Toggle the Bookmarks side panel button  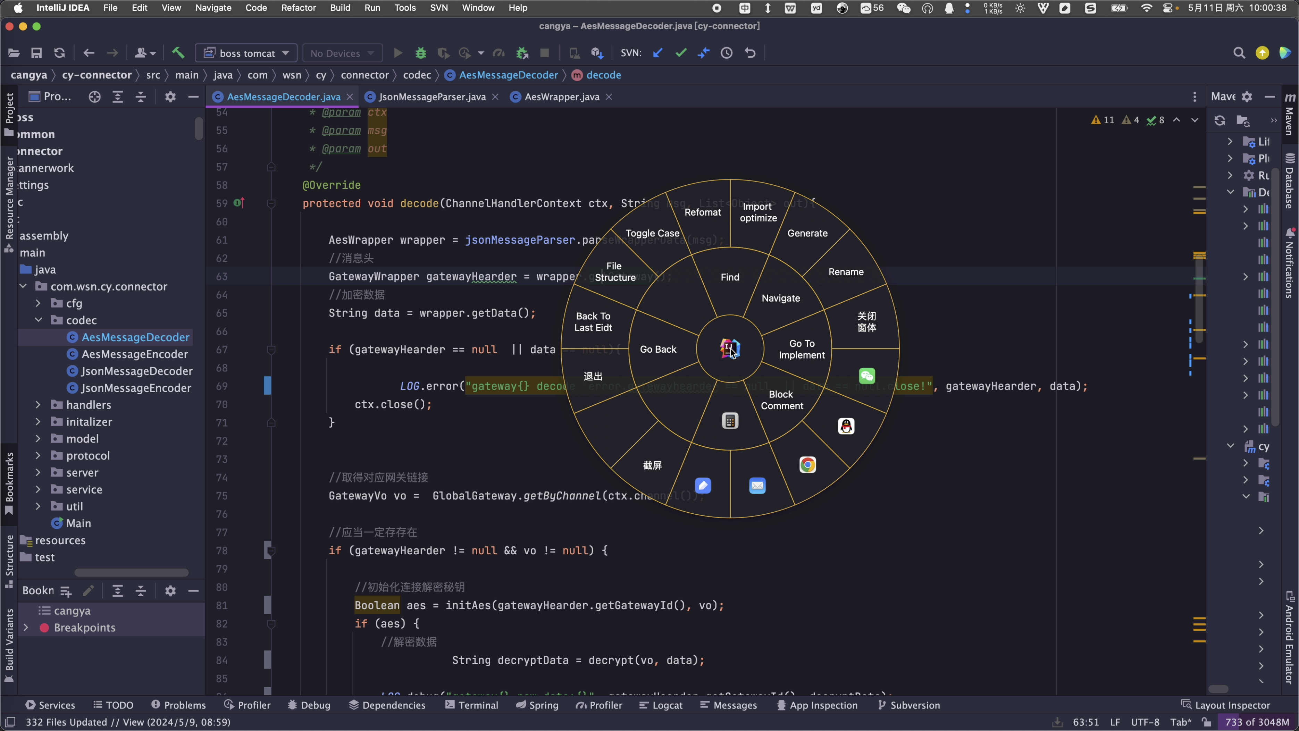pos(9,482)
